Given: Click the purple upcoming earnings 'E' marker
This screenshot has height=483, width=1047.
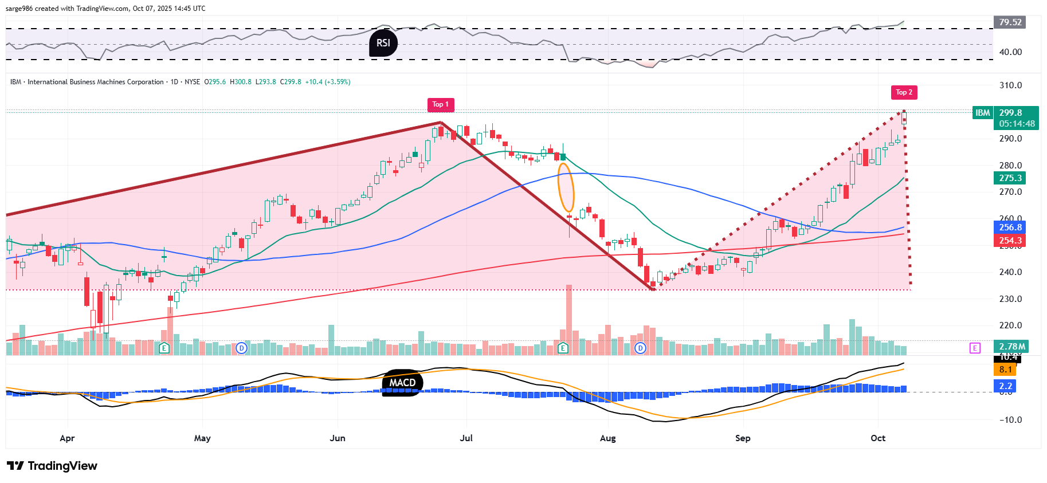Looking at the screenshot, I should 975,348.
